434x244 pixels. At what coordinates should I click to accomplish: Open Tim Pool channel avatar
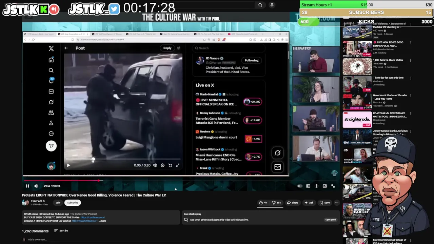coord(25,203)
